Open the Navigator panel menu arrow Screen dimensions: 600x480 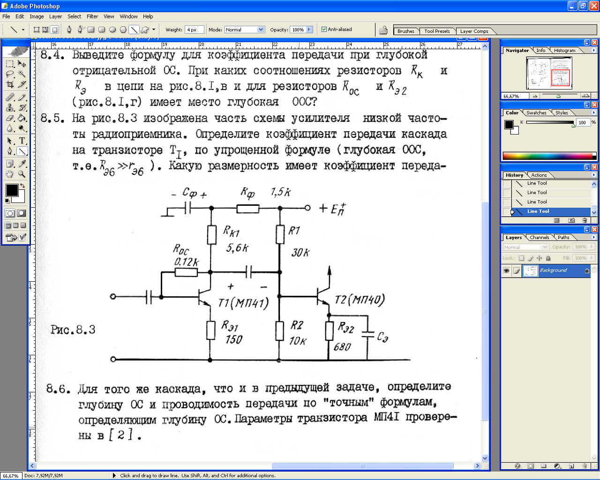[593, 50]
